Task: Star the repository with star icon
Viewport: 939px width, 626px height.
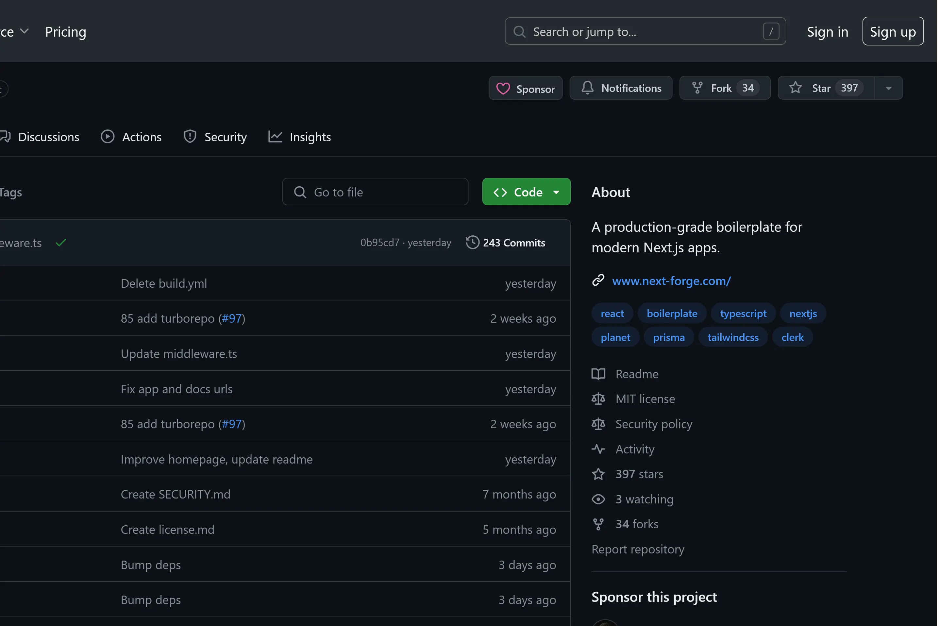Action: [x=795, y=88]
